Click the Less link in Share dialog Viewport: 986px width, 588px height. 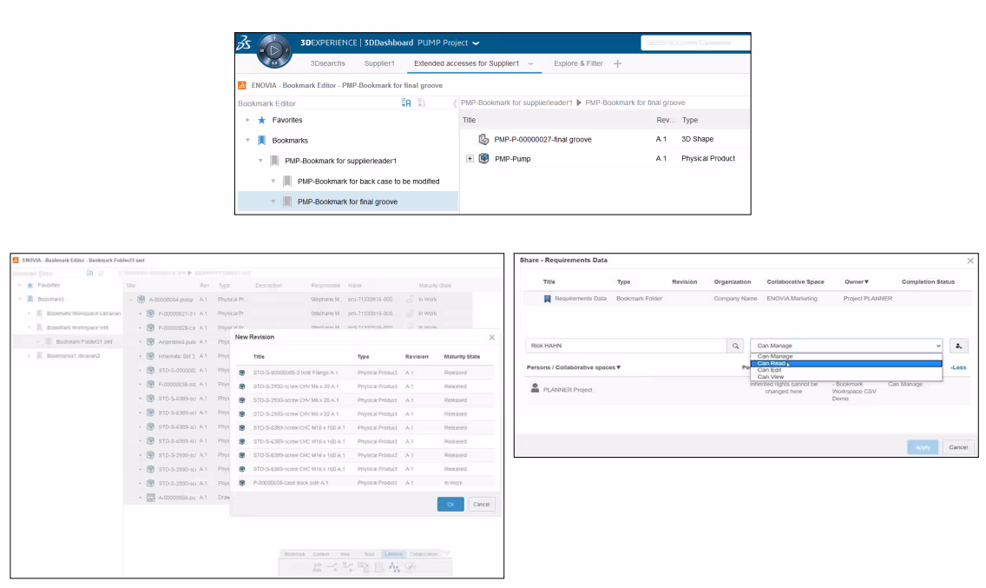(x=958, y=367)
